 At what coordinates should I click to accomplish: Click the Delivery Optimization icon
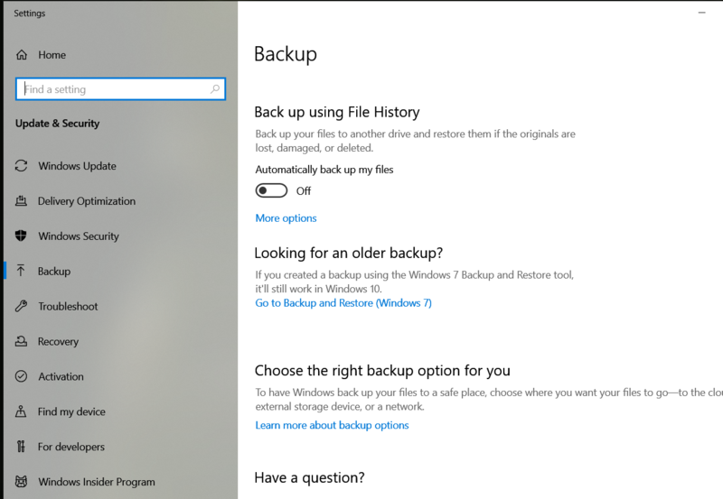tap(21, 201)
